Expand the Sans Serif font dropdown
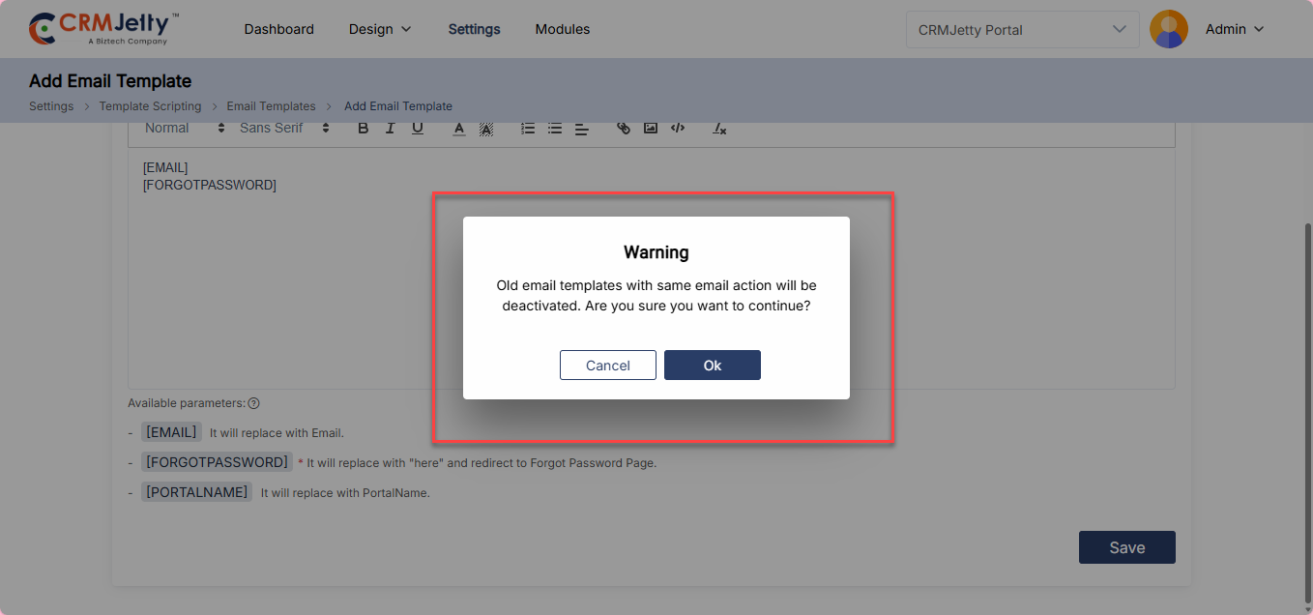The width and height of the screenshot is (1313, 615). click(x=284, y=129)
